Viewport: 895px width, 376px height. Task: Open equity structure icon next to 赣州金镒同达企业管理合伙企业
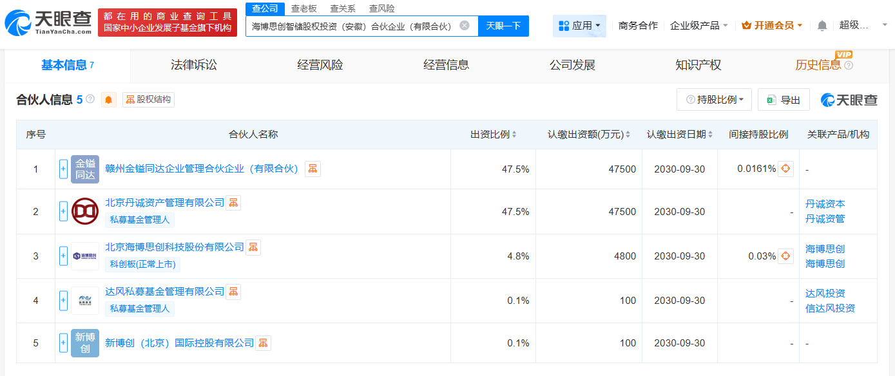[x=313, y=169]
